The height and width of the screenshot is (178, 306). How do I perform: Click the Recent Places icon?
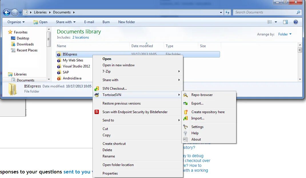(x=13, y=50)
